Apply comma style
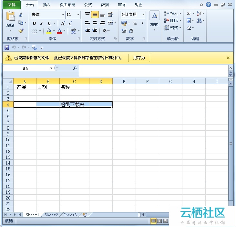This screenshot has height=227, width=236. [x=142, y=23]
